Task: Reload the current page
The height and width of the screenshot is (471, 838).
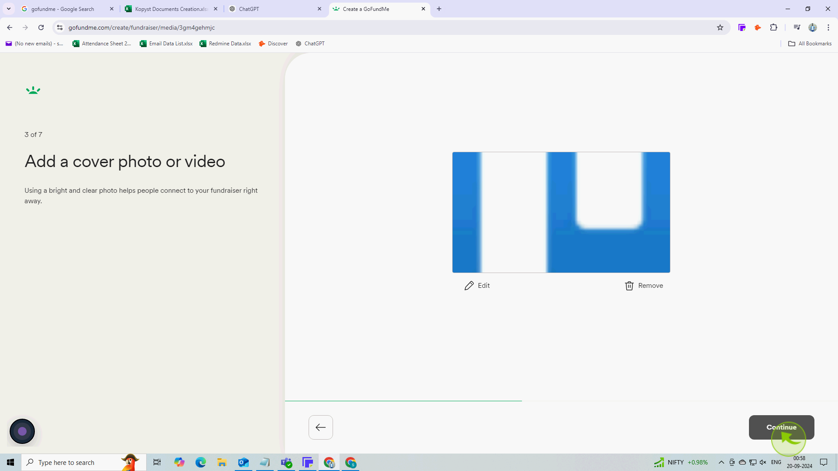Action: [41, 27]
